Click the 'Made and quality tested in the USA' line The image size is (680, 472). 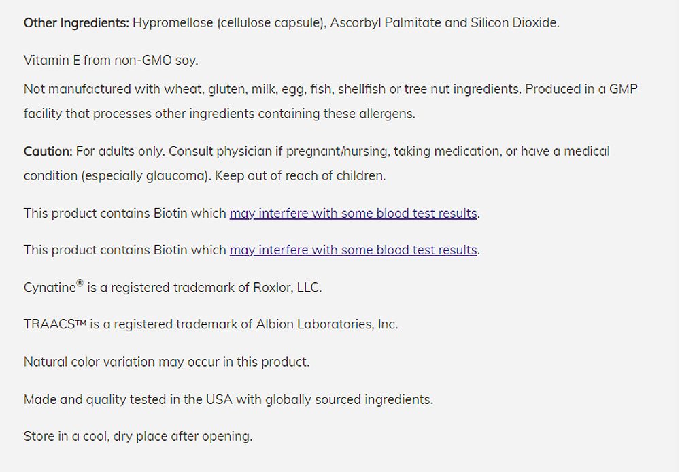tap(228, 399)
